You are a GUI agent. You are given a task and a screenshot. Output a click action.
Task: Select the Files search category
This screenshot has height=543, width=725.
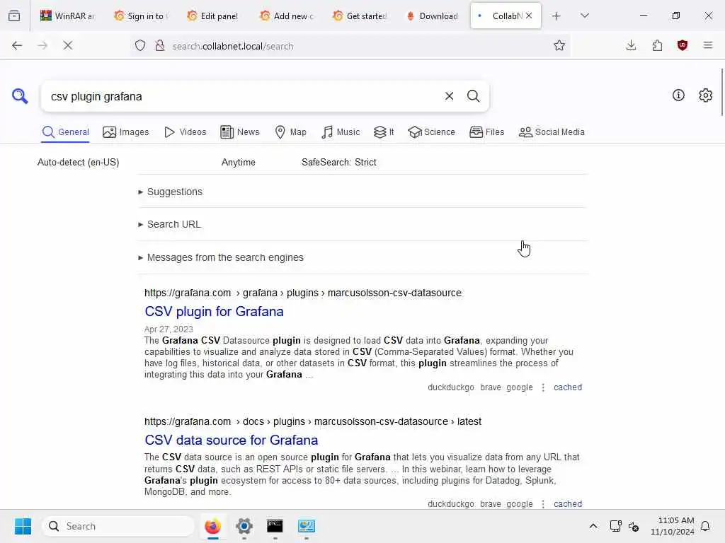(486, 132)
